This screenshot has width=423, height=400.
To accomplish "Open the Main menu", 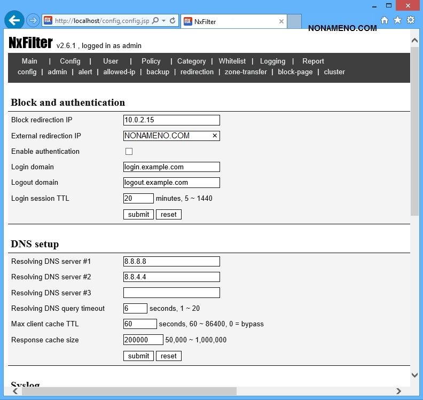I will click(29, 61).
